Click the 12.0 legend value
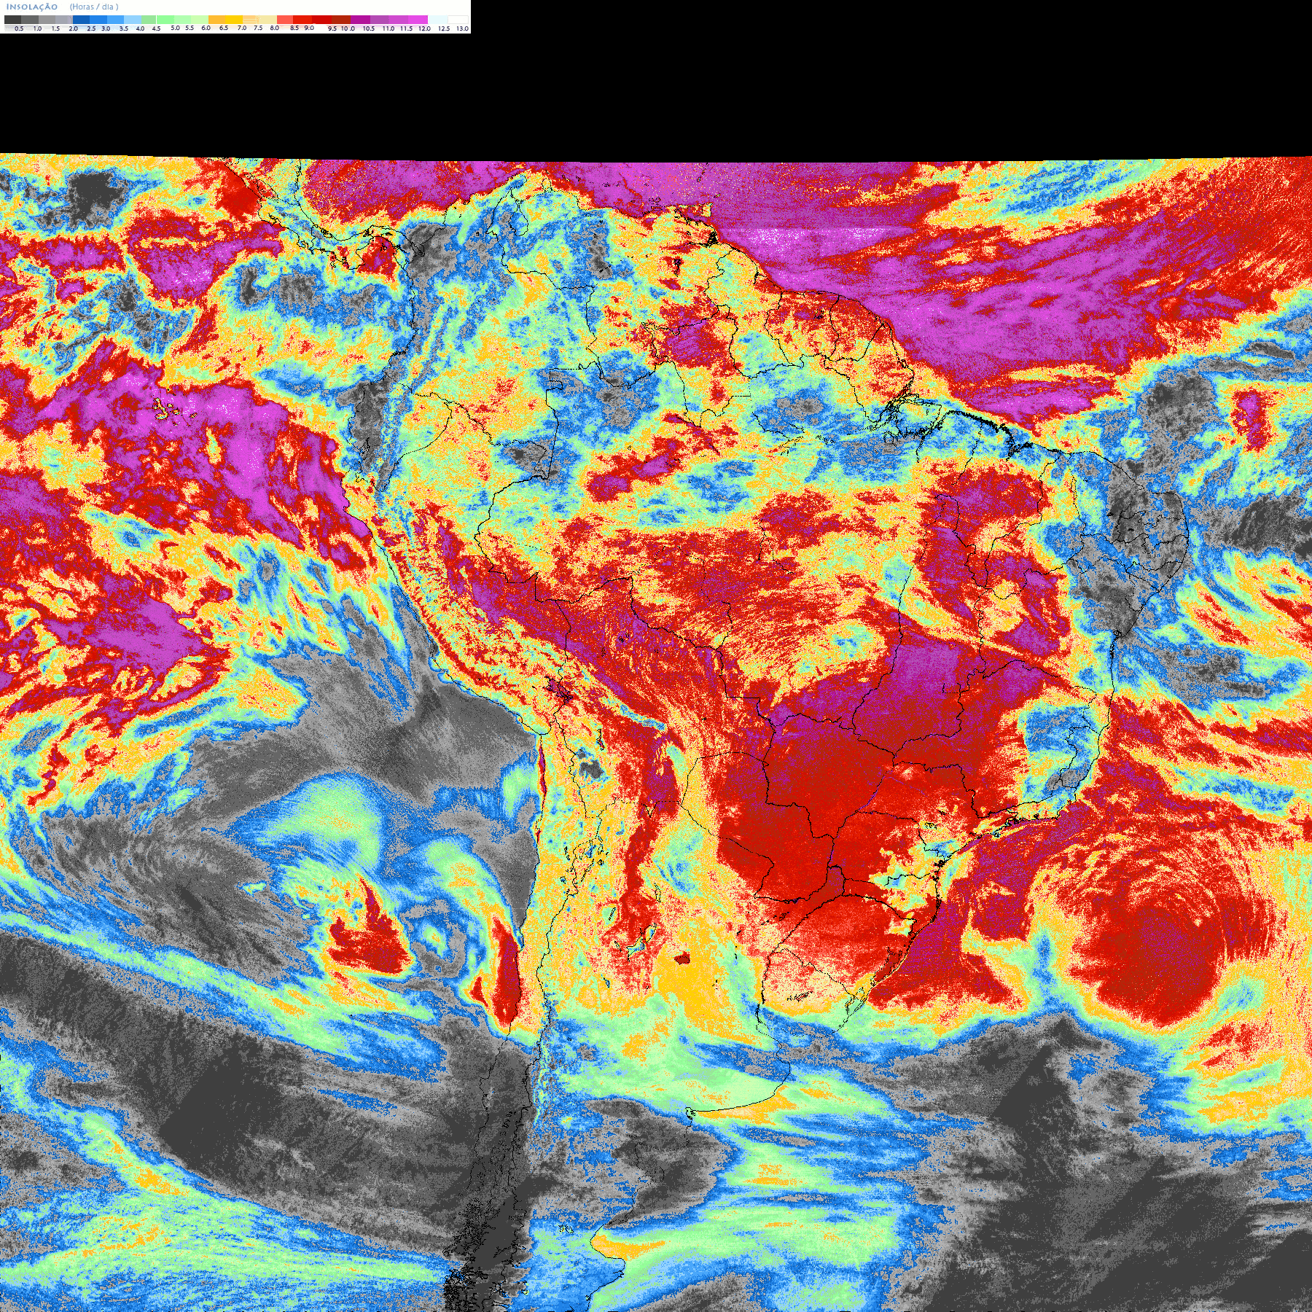 (424, 28)
